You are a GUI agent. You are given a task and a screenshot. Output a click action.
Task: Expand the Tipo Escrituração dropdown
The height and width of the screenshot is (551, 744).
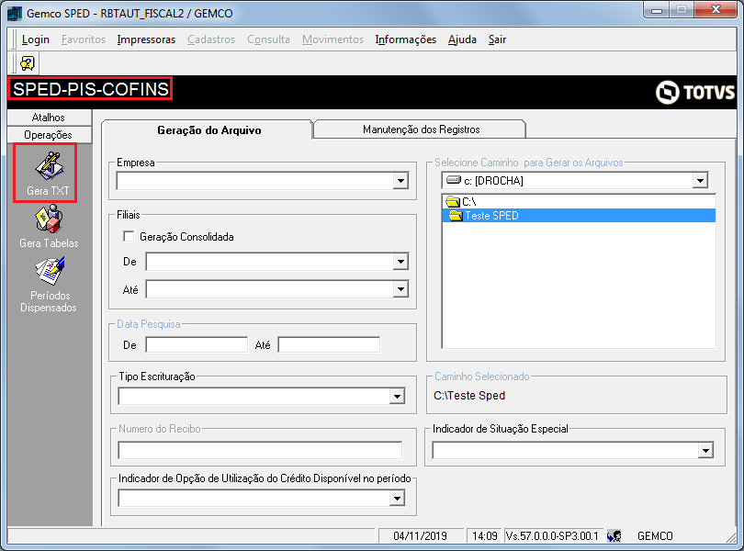(397, 397)
